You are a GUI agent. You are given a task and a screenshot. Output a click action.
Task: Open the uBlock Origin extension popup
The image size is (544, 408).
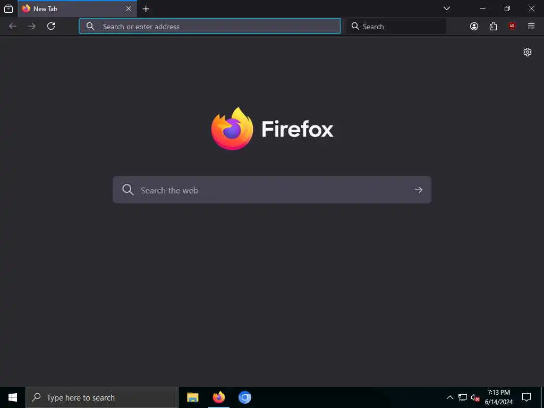click(x=512, y=27)
